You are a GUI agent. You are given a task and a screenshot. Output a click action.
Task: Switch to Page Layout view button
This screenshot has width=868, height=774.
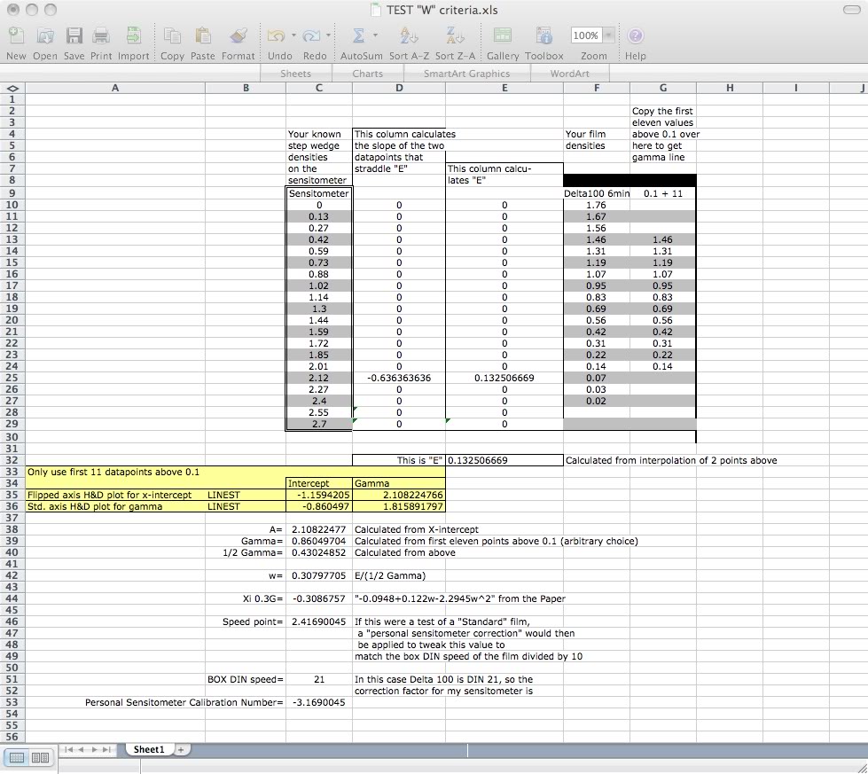pos(40,757)
